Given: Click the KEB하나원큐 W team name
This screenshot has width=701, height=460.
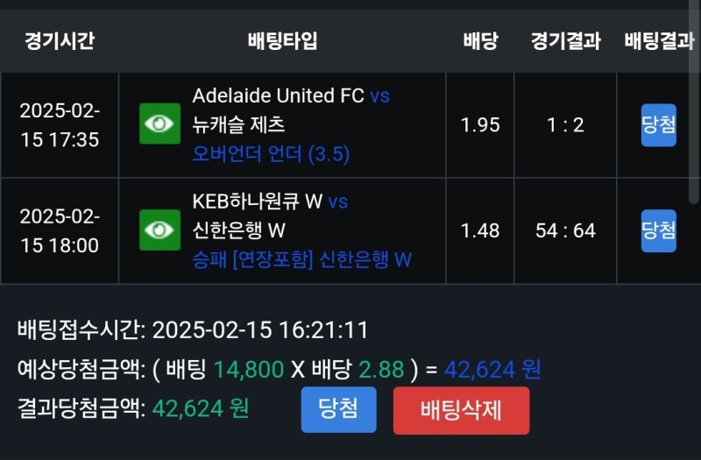Looking at the screenshot, I should 257,202.
